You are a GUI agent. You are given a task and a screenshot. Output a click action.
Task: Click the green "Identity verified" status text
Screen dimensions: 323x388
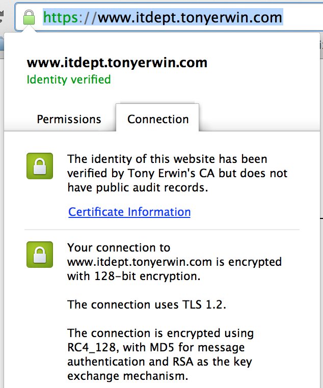68,79
